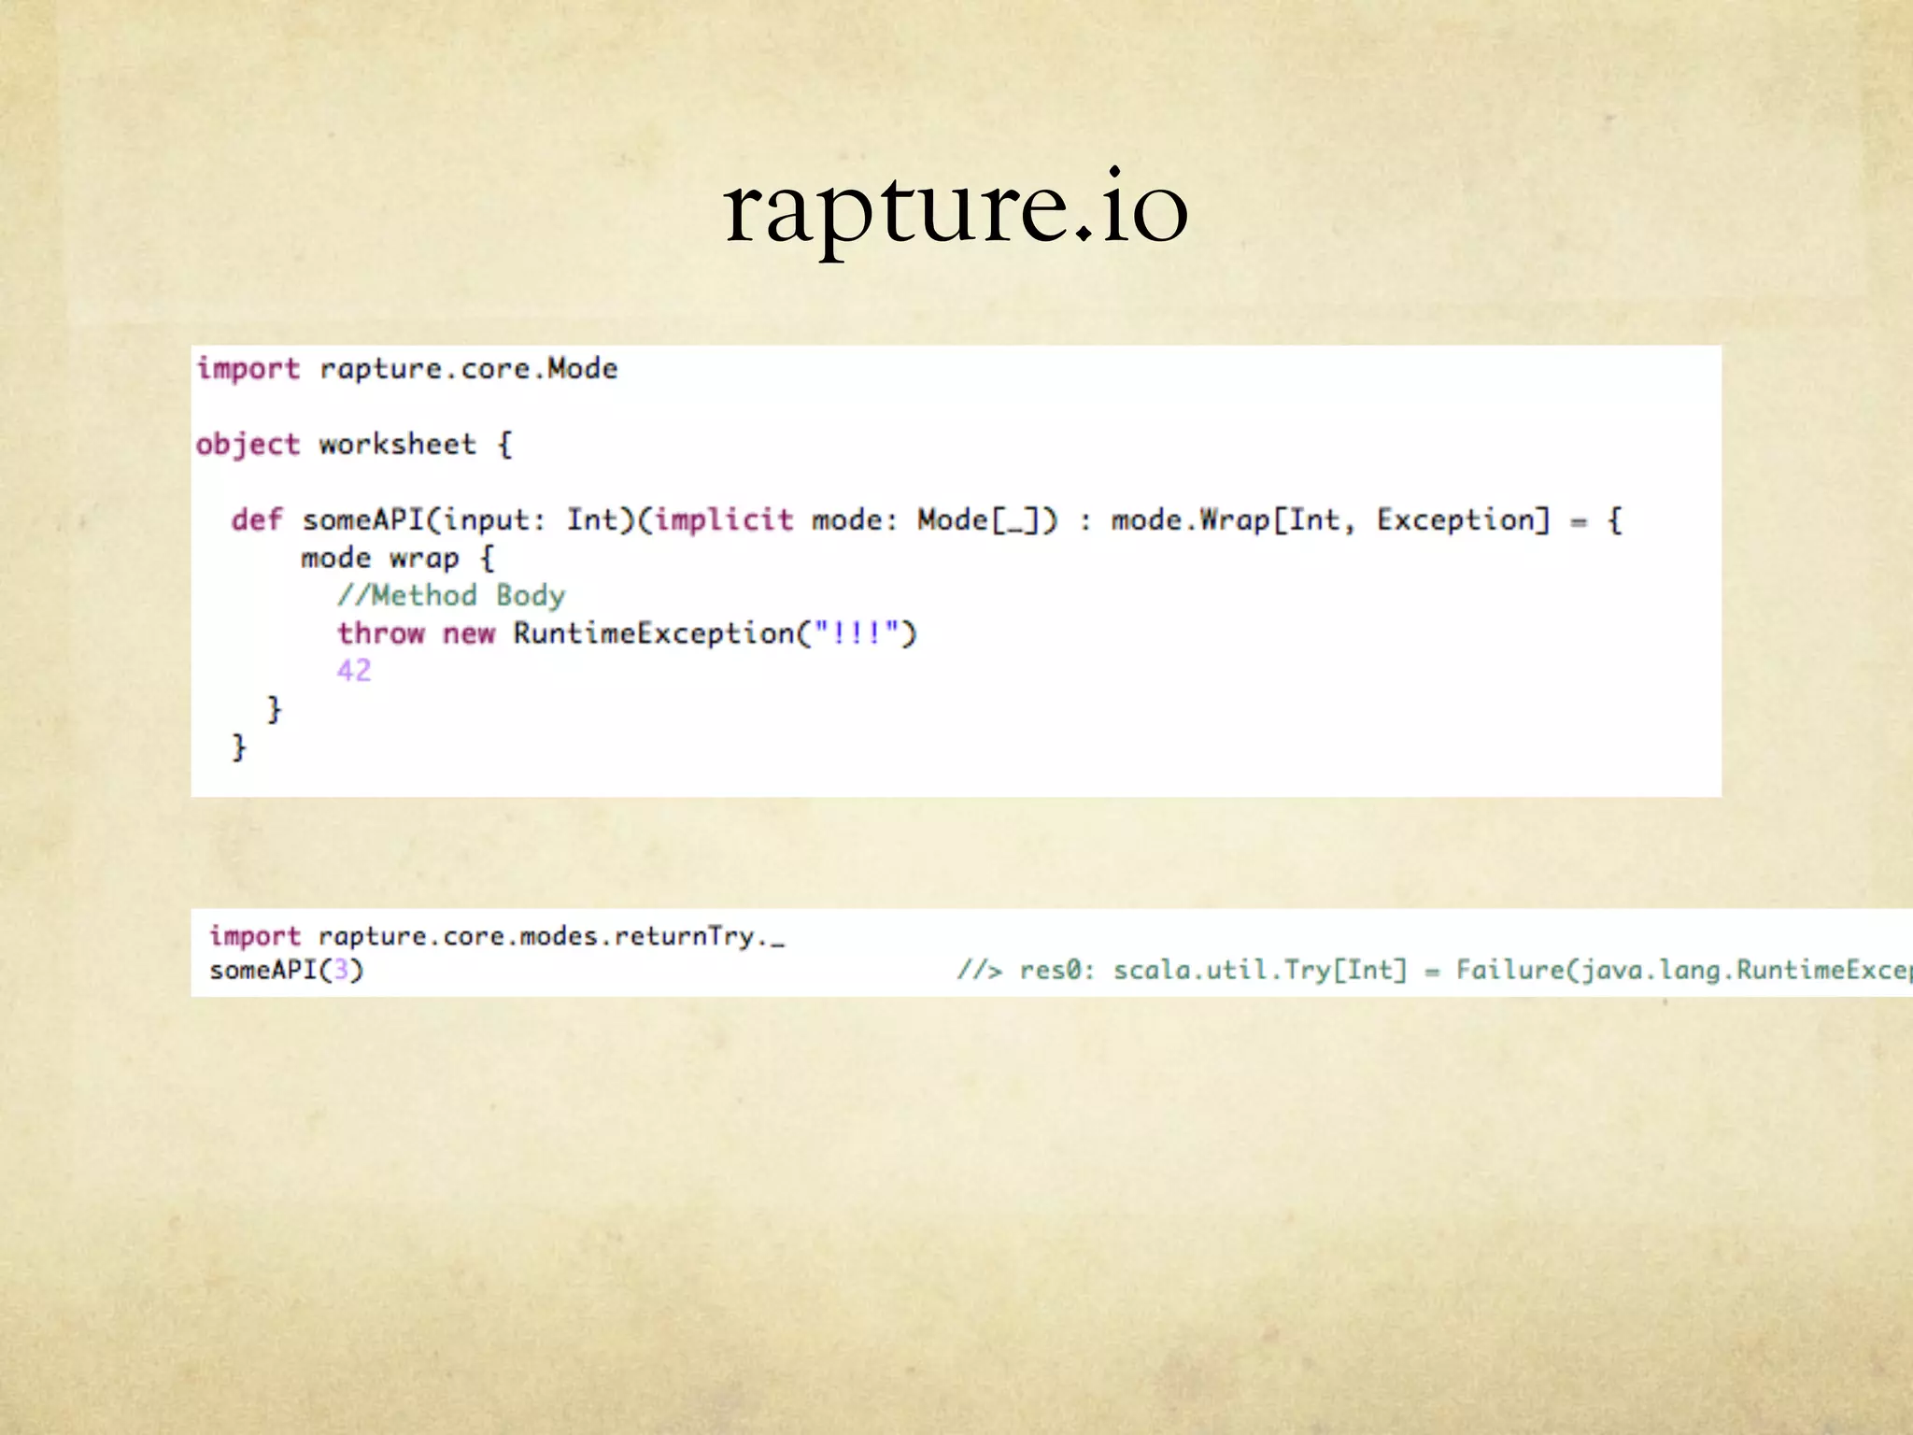Click the line "mode wrap {"
The width and height of the screenshot is (1913, 1435).
(397, 558)
